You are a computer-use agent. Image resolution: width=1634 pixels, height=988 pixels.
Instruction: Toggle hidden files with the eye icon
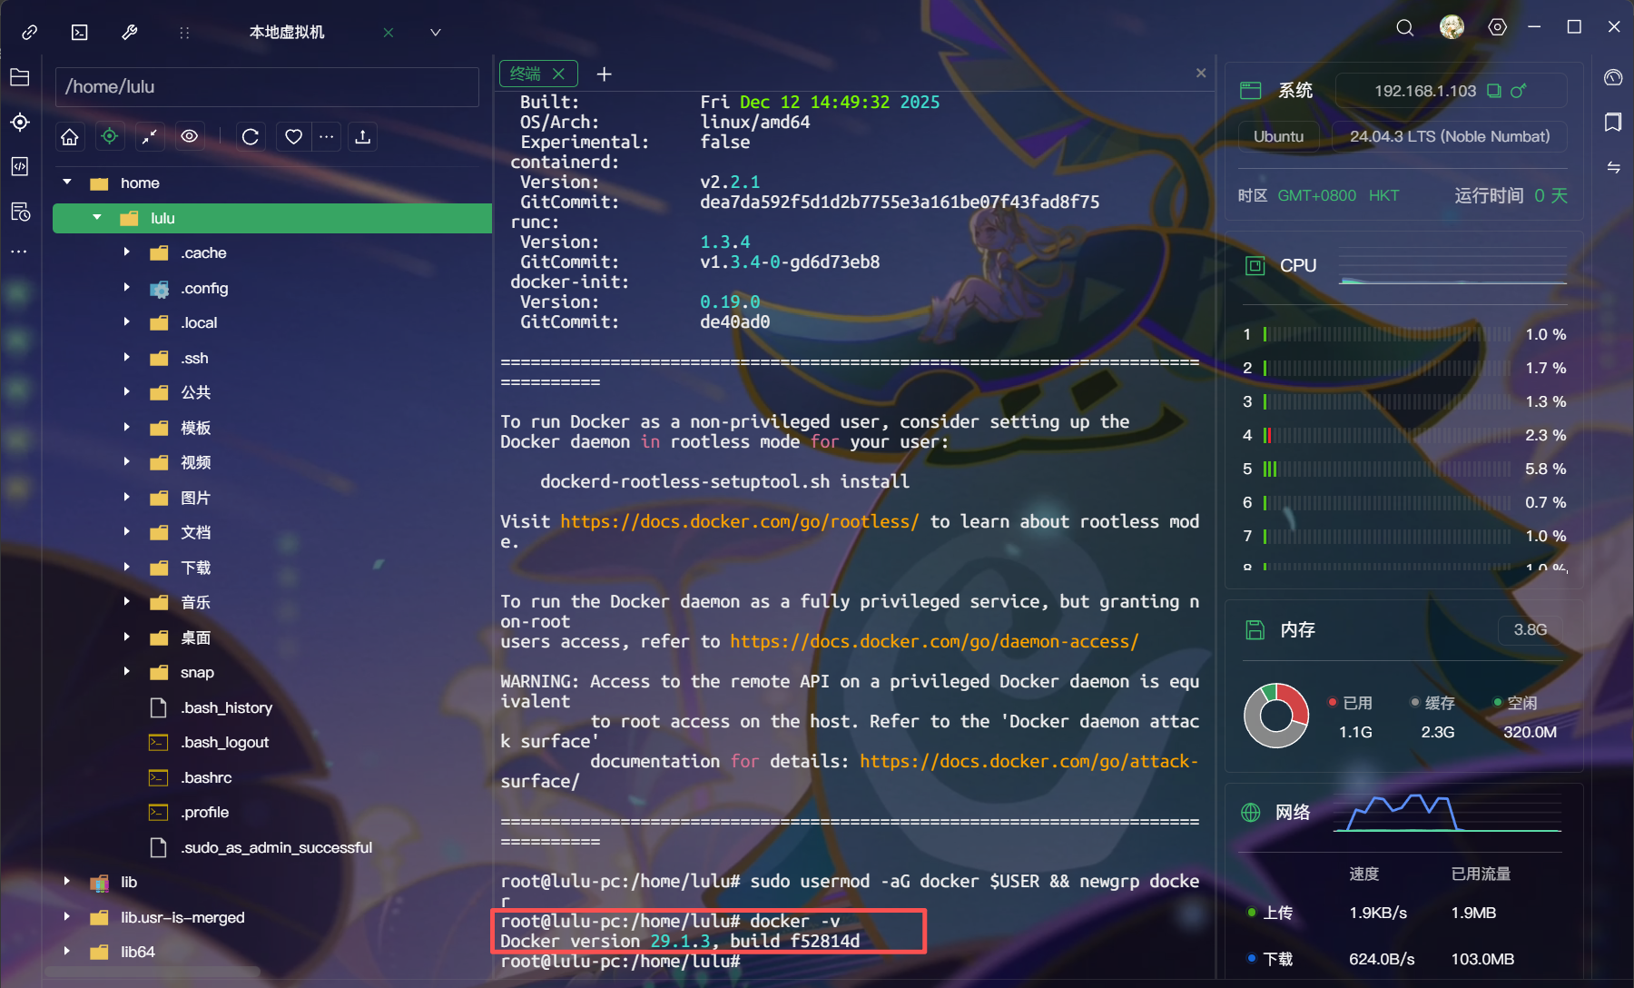[x=190, y=137]
